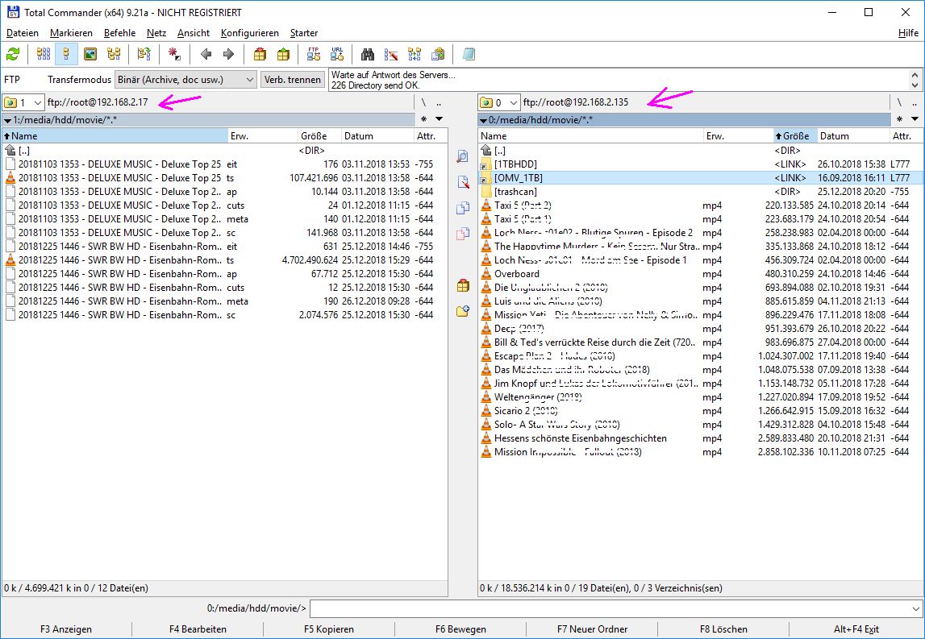Select the [1TBHDD] link folder
Viewport: 925px width, 639px height.
click(700, 164)
